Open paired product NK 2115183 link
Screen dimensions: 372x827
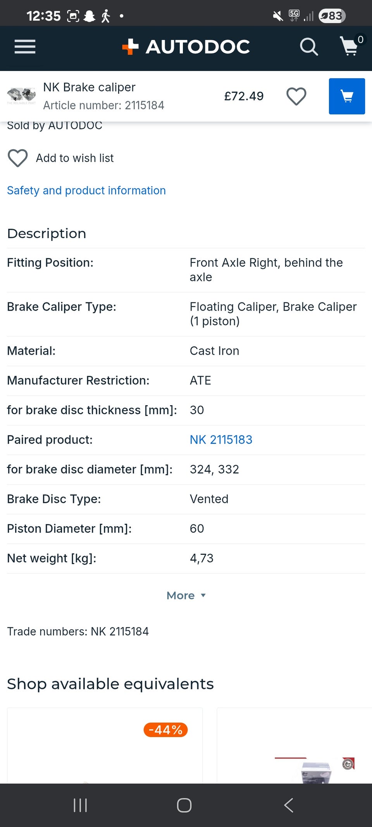(221, 440)
